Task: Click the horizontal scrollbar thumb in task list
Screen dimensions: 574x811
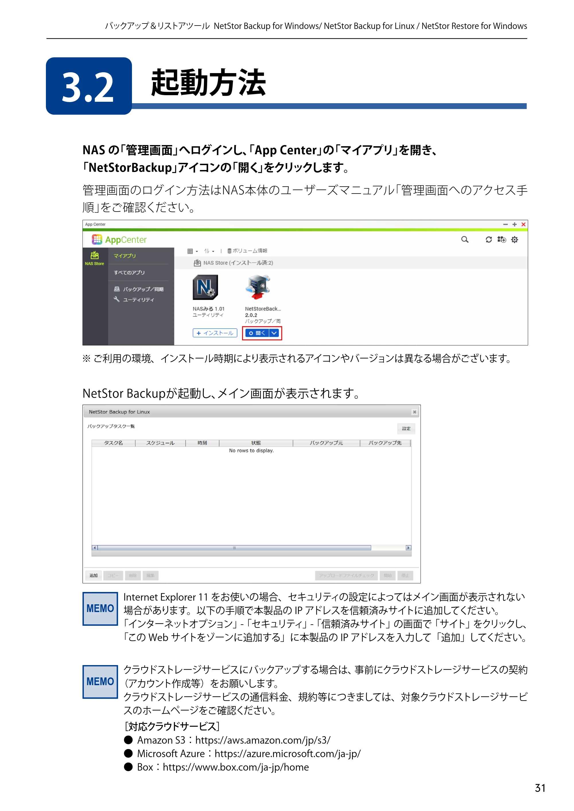Action: tap(234, 548)
